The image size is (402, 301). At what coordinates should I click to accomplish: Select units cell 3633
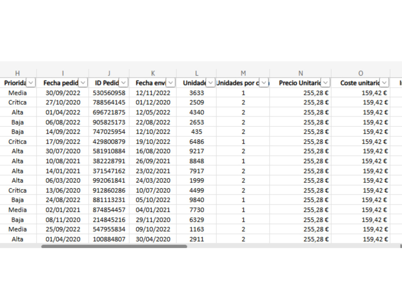[x=197, y=93]
